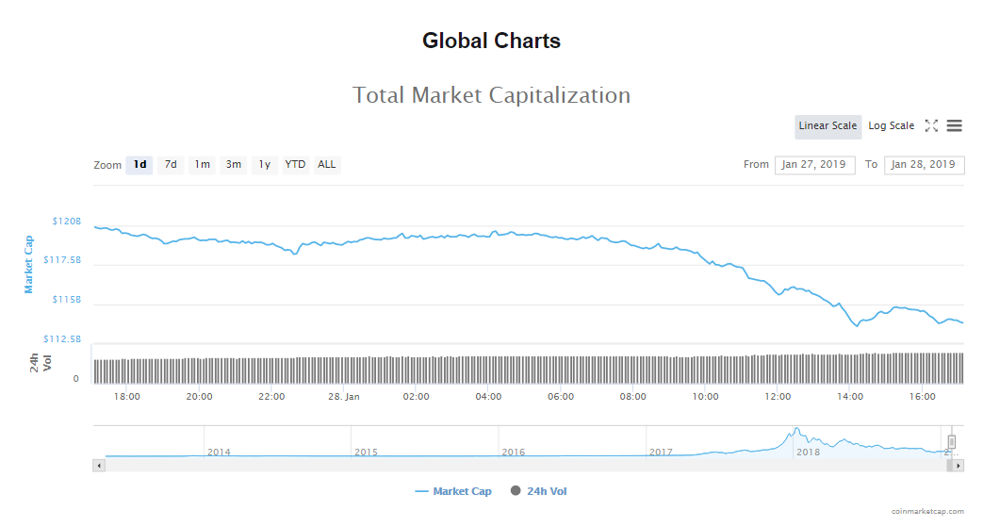The width and height of the screenshot is (983, 527).
Task: Click the navigator range handle
Action: click(952, 441)
